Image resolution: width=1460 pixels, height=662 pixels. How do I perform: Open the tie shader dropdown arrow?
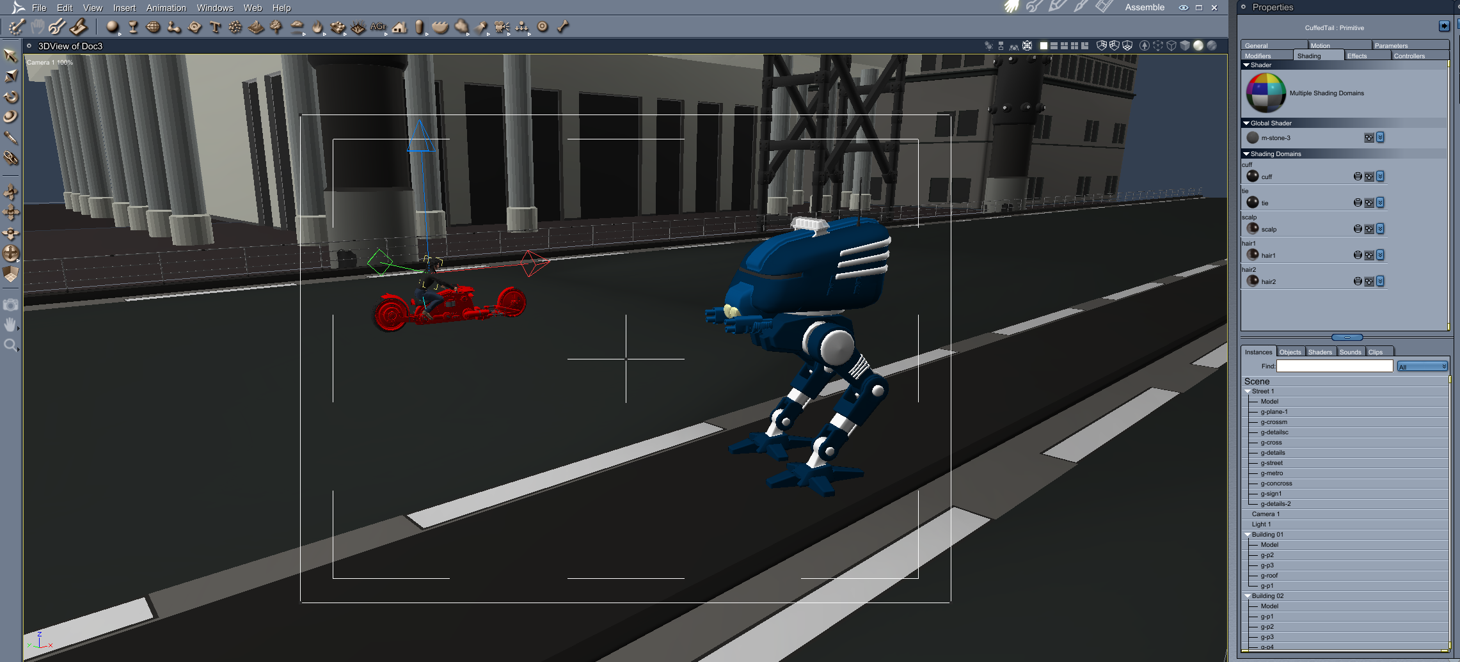[x=1381, y=203]
